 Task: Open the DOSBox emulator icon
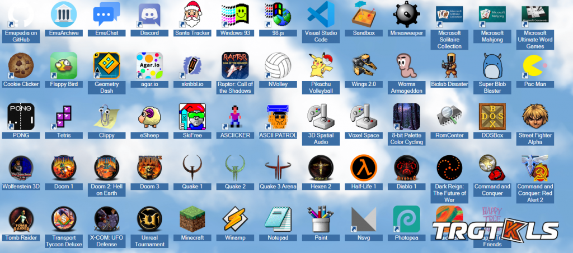point(492,117)
